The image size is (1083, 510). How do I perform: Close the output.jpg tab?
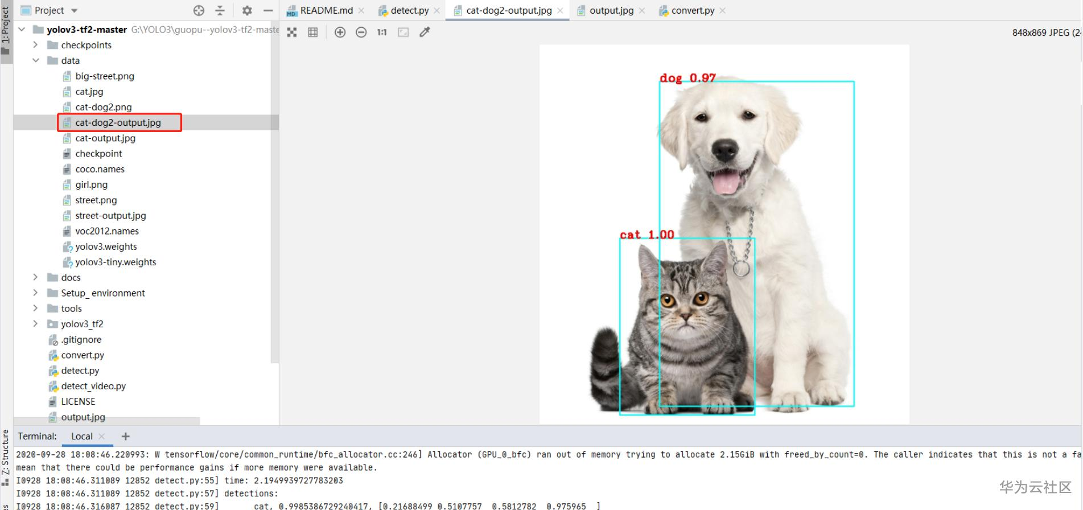click(x=642, y=10)
